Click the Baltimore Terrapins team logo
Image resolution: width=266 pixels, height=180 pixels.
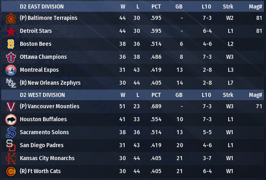[11, 18]
